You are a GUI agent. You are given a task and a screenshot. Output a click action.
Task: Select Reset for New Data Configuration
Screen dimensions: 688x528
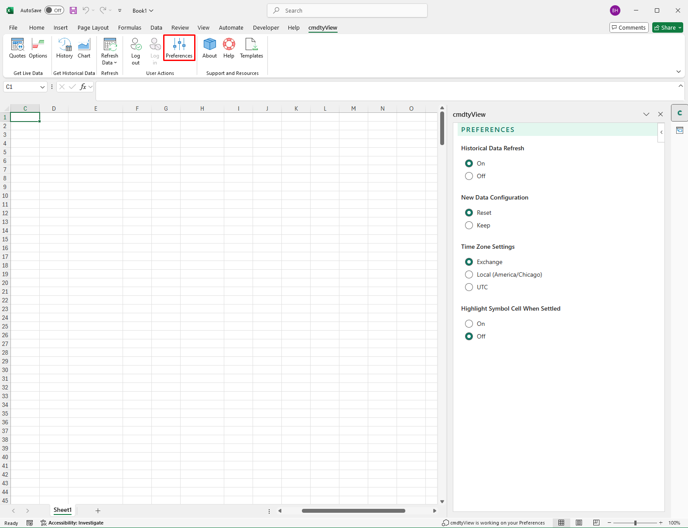(x=469, y=213)
